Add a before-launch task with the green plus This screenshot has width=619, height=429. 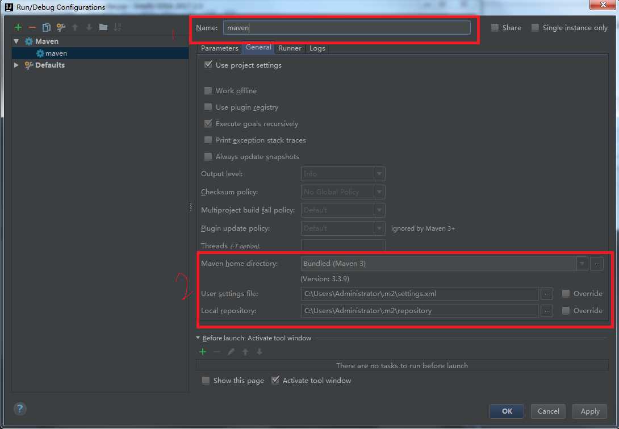[203, 352]
